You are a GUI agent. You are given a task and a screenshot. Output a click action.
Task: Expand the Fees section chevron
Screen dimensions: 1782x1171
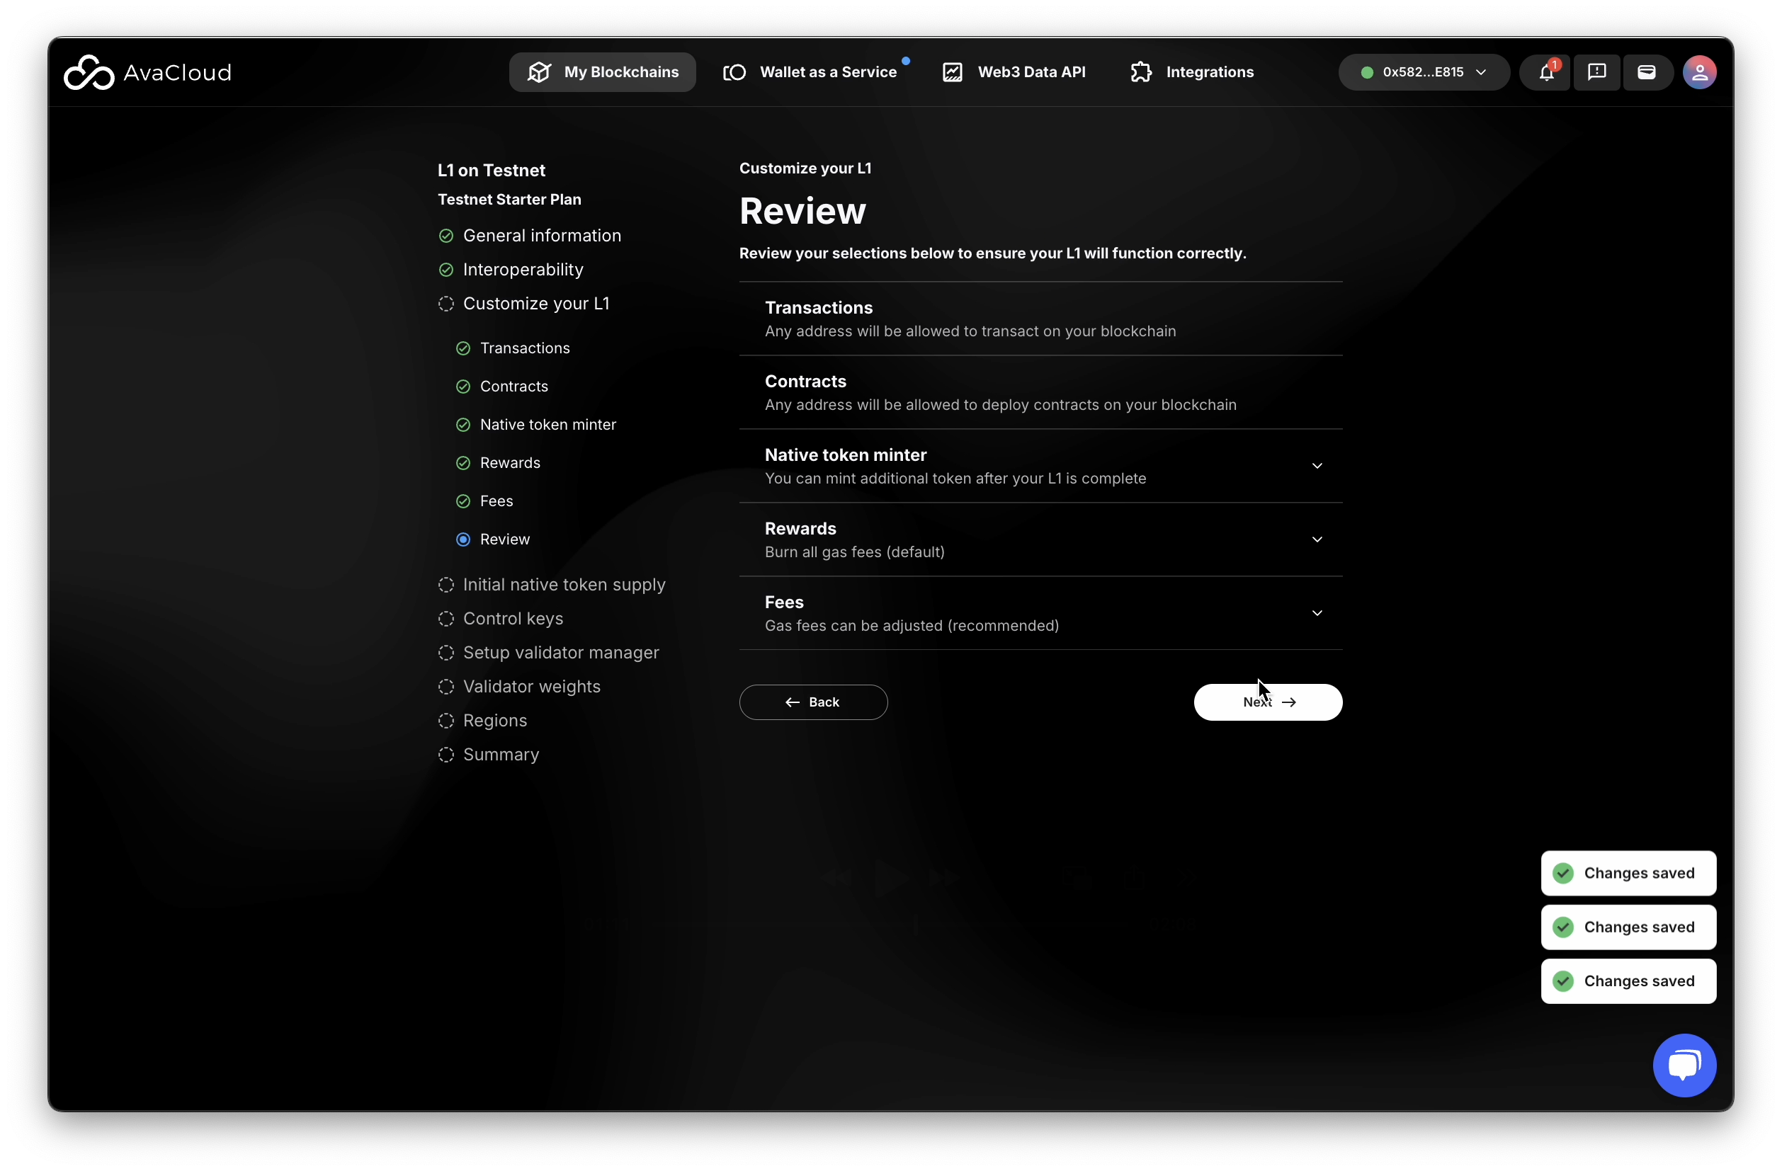tap(1316, 614)
